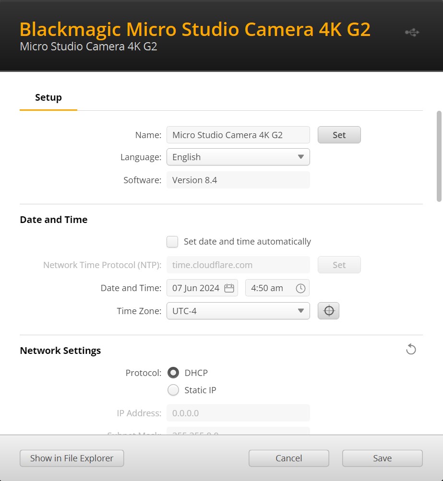The image size is (443, 481).
Task: Click the Network Settings section heading
Action: coord(60,351)
